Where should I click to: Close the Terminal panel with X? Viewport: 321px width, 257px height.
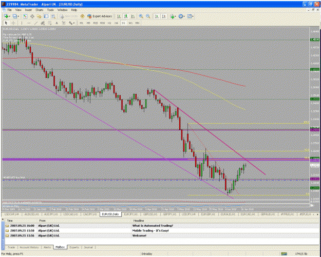pyautogui.click(x=3, y=220)
